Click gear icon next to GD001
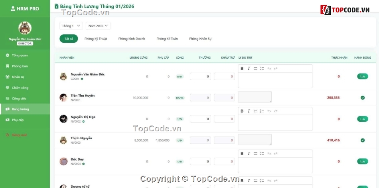This screenshot has width=379, height=188. point(82,79)
